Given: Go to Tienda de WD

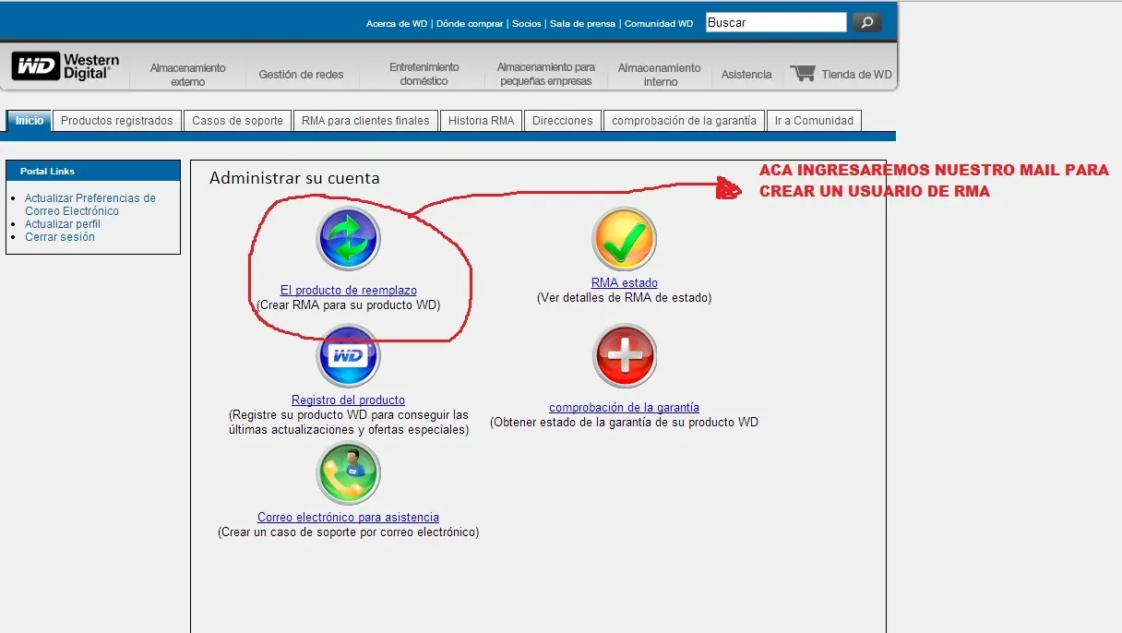Looking at the screenshot, I should (x=856, y=75).
